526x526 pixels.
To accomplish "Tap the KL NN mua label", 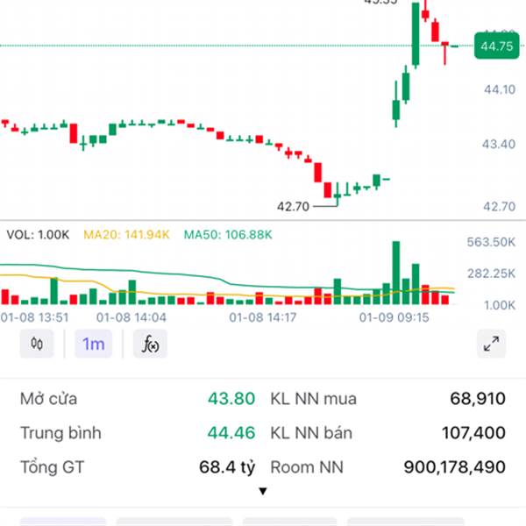I will tap(313, 399).
